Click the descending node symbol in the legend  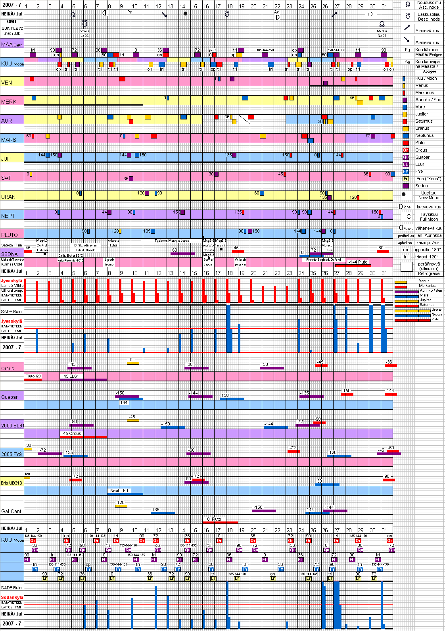[407, 17]
